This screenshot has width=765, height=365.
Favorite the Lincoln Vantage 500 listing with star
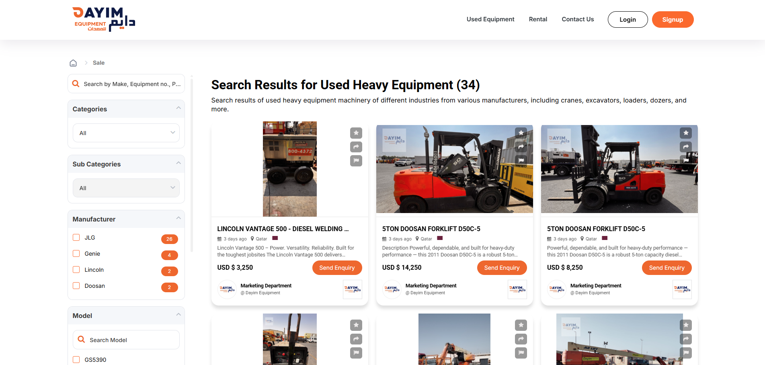tap(356, 133)
